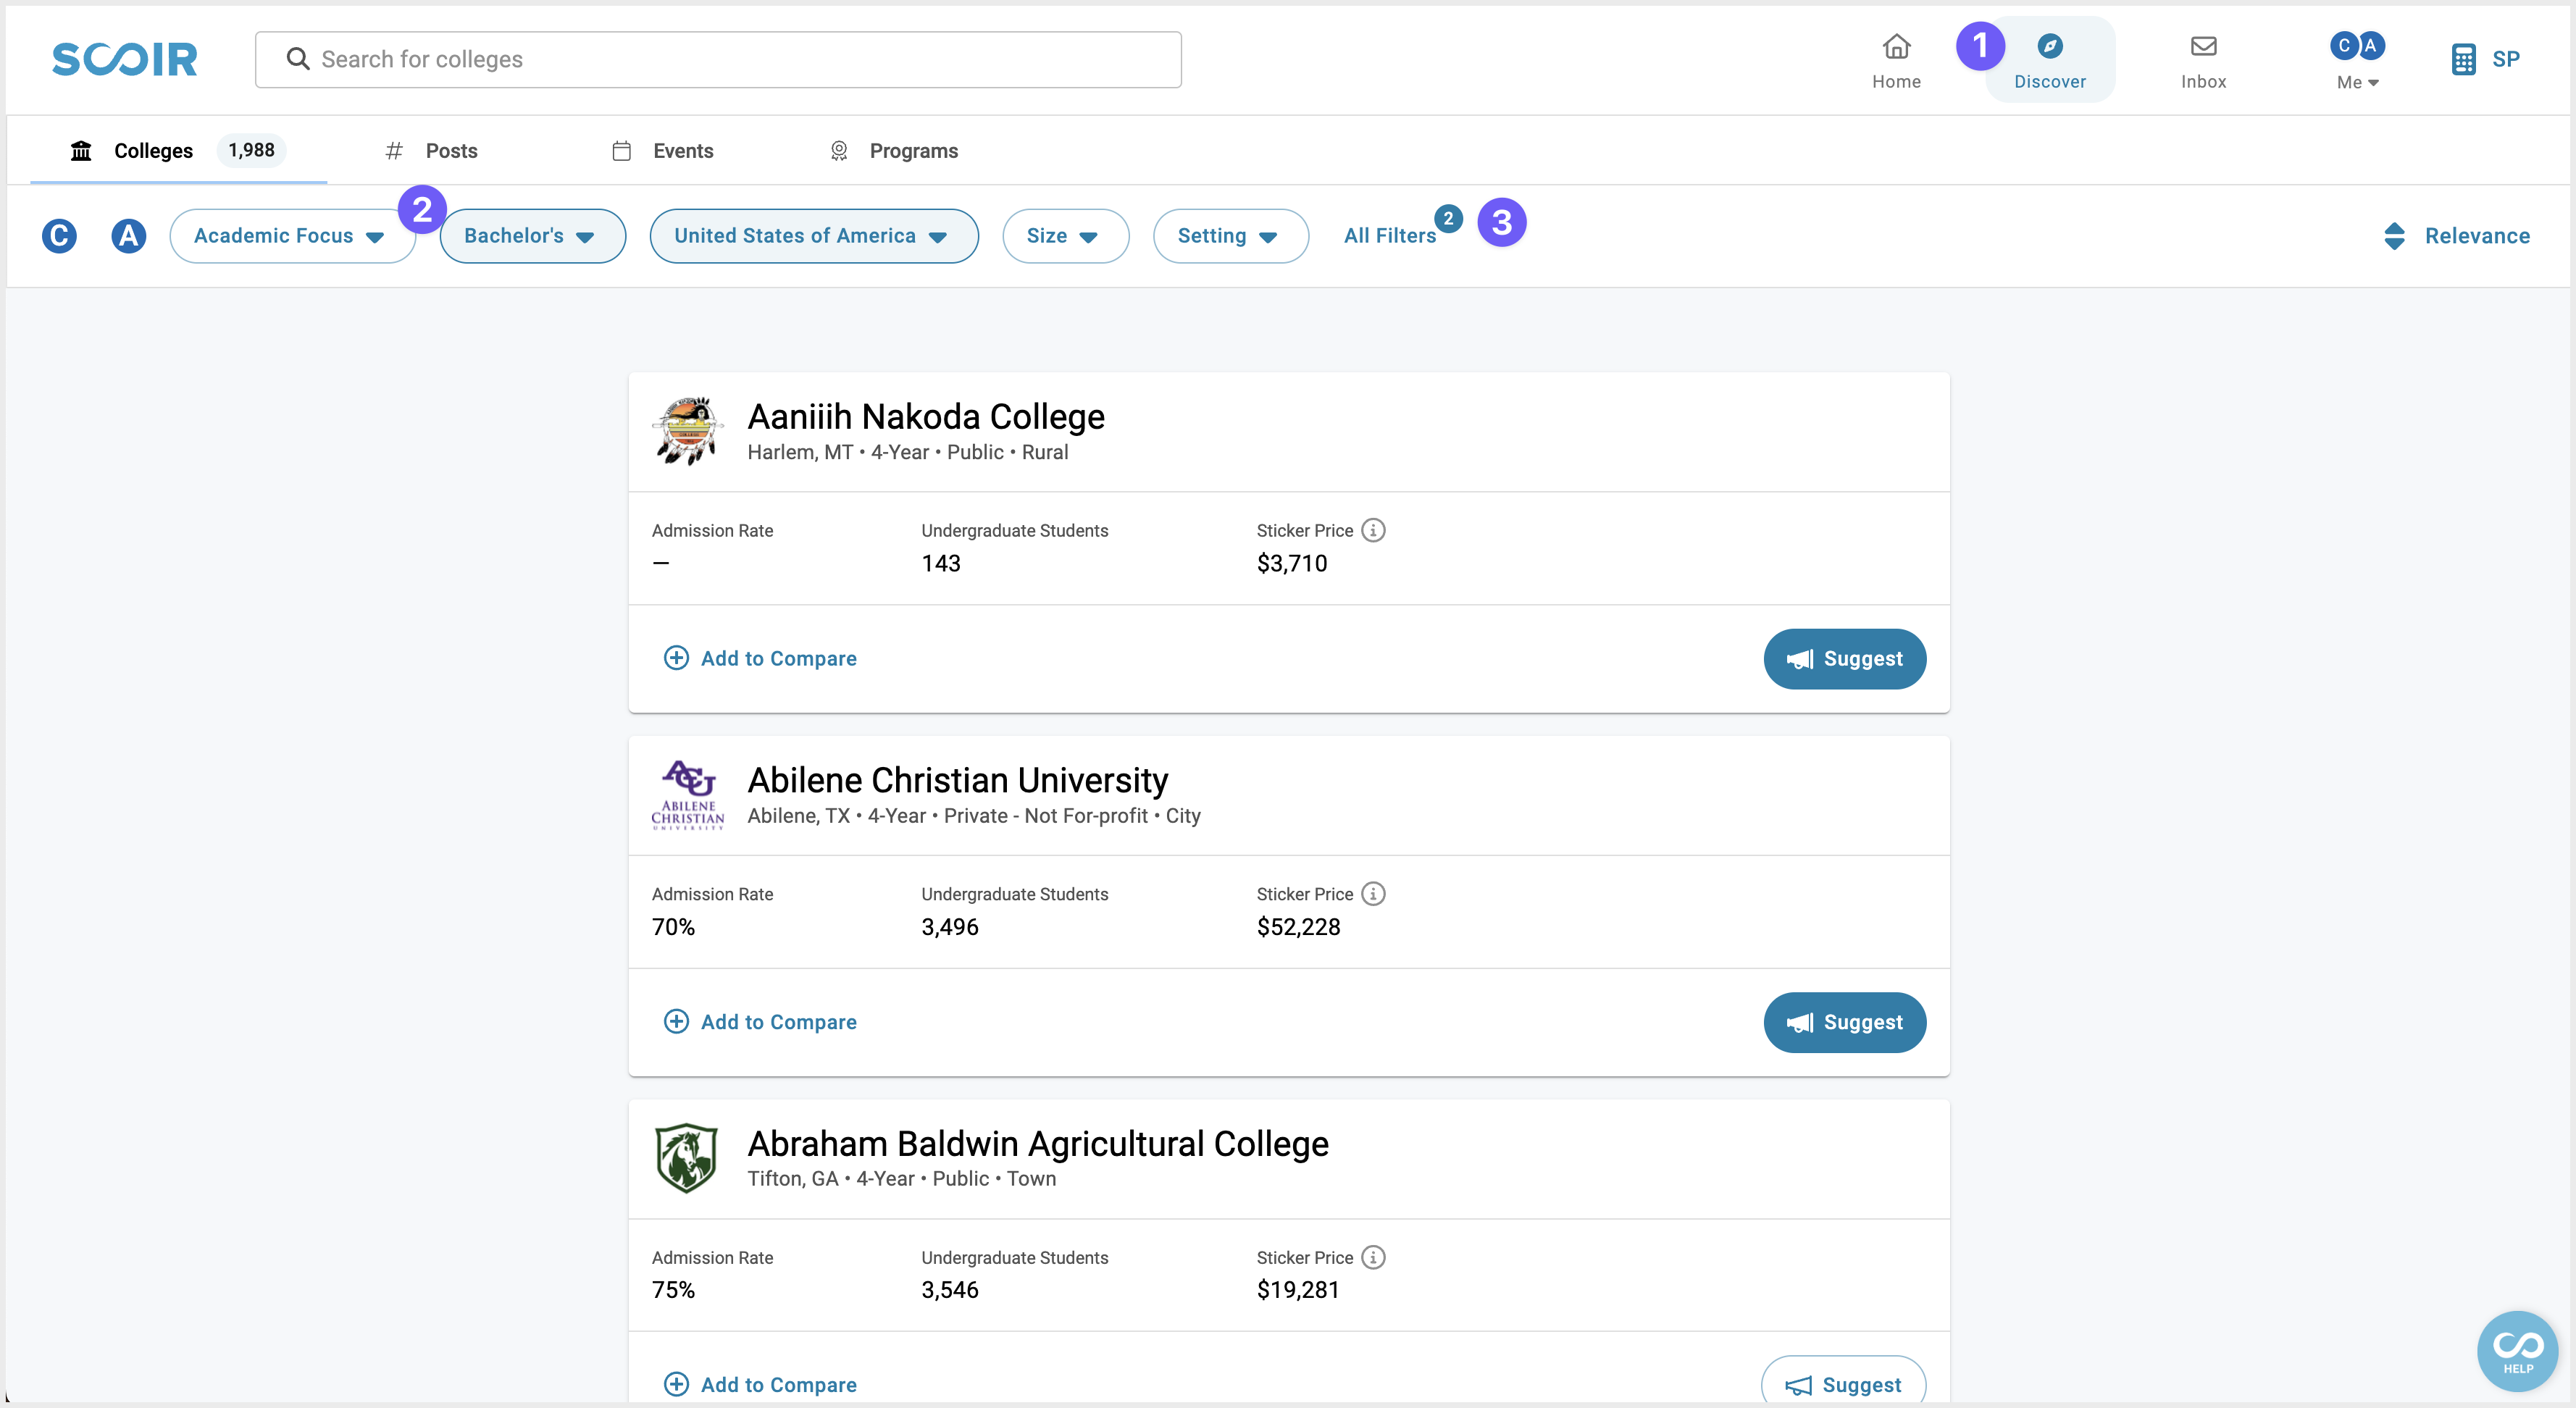Select the Programs tab

click(x=912, y=149)
